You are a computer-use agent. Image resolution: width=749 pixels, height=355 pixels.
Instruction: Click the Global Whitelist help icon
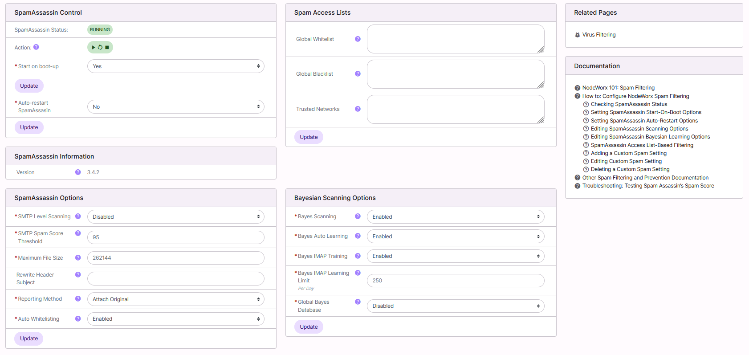click(x=358, y=39)
